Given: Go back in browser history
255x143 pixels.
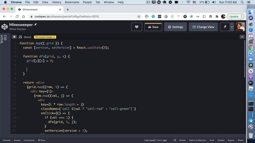Looking at the screenshot, I should [4, 17].
